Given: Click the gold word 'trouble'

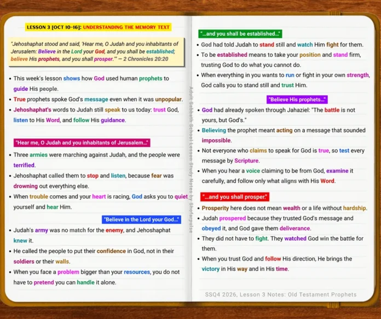Looking at the screenshot, I should pos(39,196).
